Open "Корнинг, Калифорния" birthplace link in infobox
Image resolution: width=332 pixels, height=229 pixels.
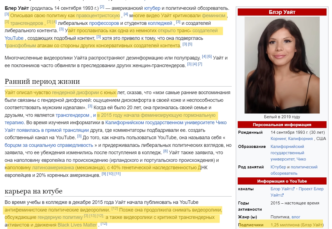point(292,139)
